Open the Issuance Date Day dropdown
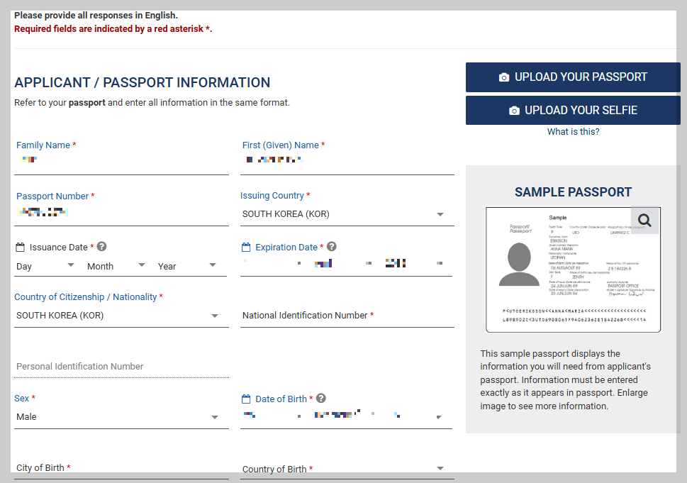 (45, 266)
